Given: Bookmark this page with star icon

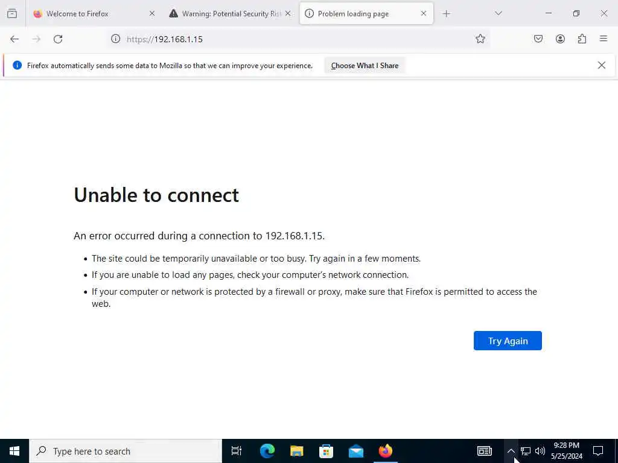Looking at the screenshot, I should 480,39.
